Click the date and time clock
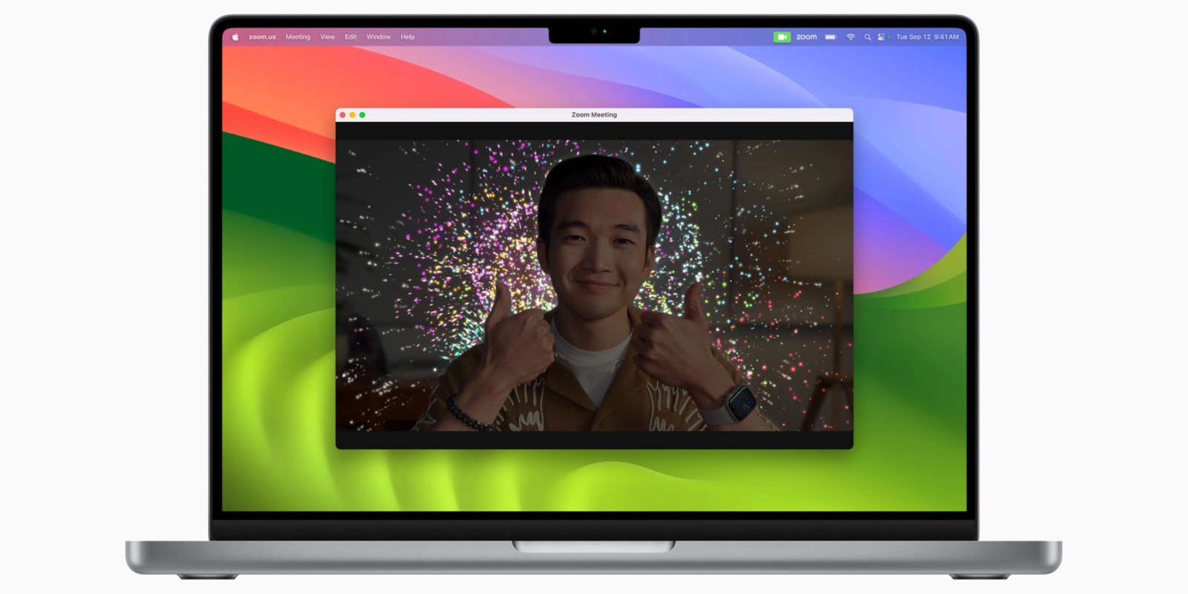The height and width of the screenshot is (594, 1188). pyautogui.click(x=927, y=37)
